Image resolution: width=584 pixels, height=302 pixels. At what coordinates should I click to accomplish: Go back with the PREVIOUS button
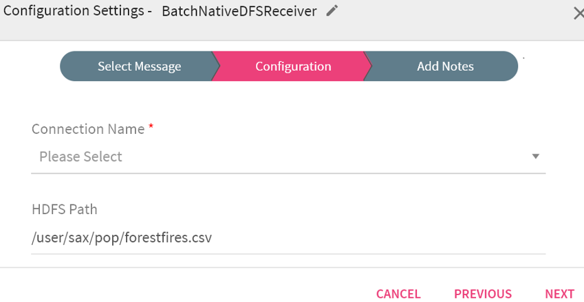coord(483,294)
